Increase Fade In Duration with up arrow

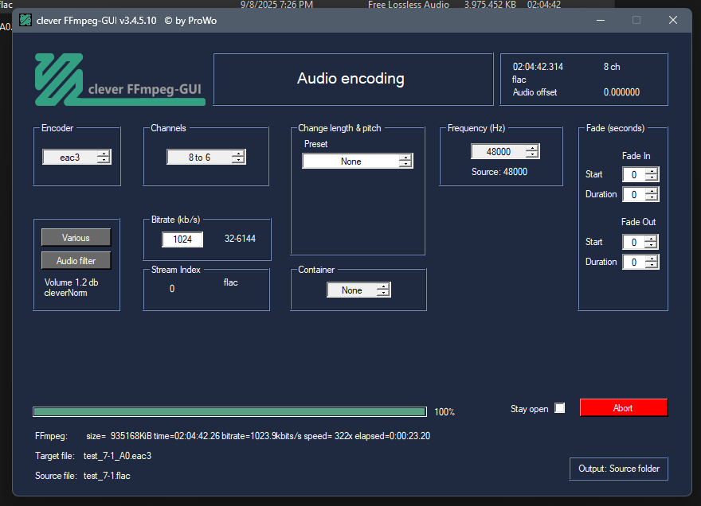click(652, 191)
